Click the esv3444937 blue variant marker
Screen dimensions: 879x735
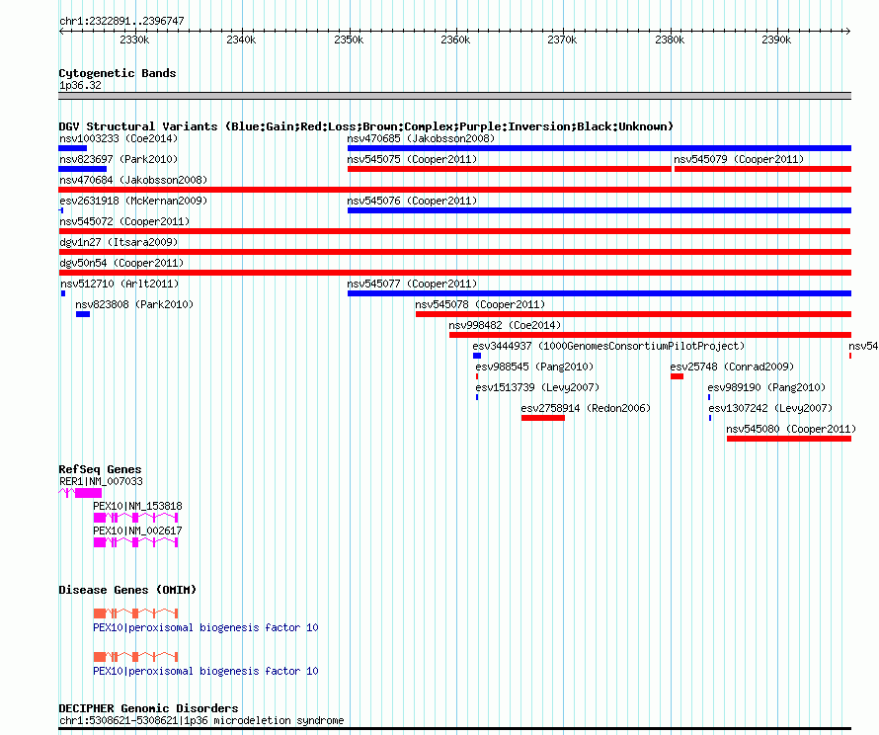477,356
